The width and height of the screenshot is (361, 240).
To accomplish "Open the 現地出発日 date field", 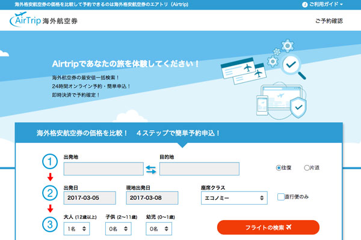I will [x=152, y=198].
